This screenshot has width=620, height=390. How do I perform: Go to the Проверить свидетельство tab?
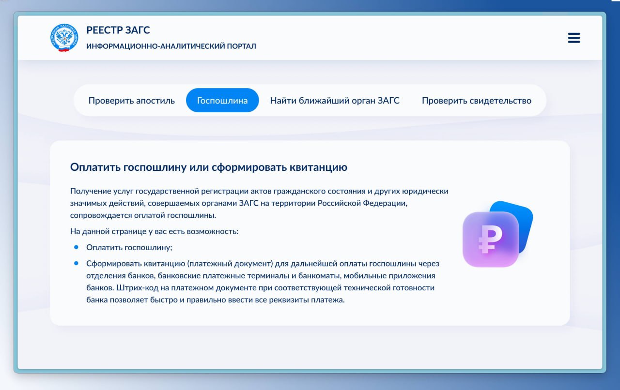click(477, 101)
